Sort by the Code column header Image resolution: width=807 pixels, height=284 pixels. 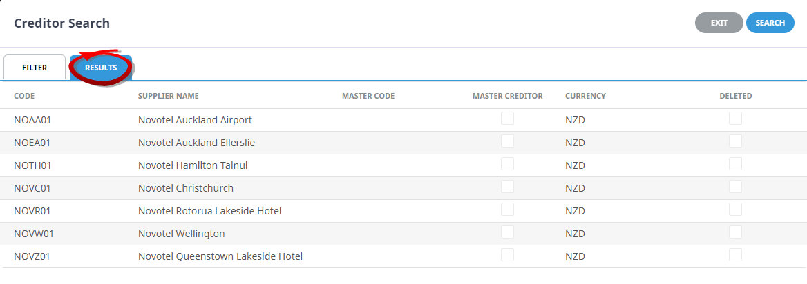[x=24, y=96]
